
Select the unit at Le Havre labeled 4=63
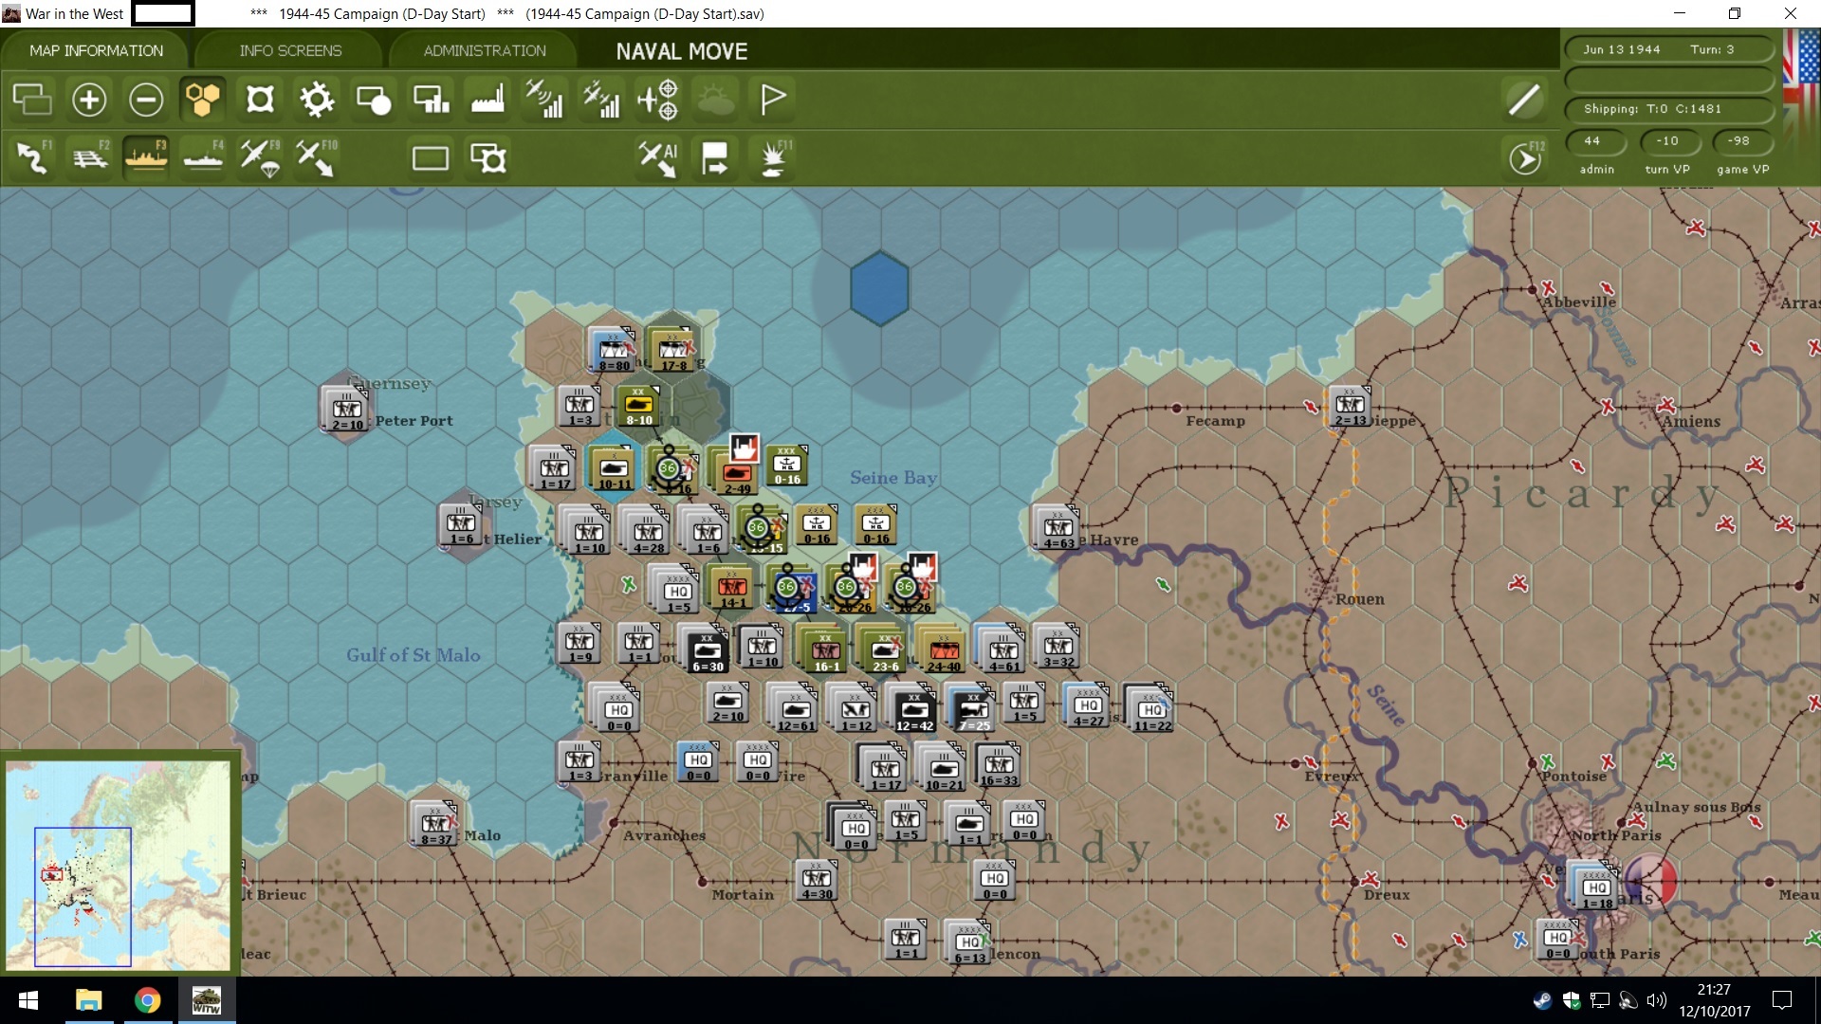pos(1057,527)
